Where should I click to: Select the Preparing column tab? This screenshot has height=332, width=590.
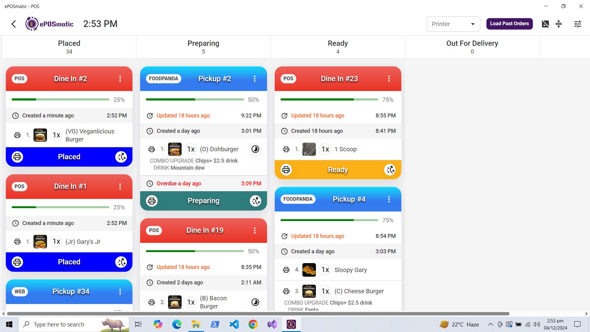pos(203,47)
